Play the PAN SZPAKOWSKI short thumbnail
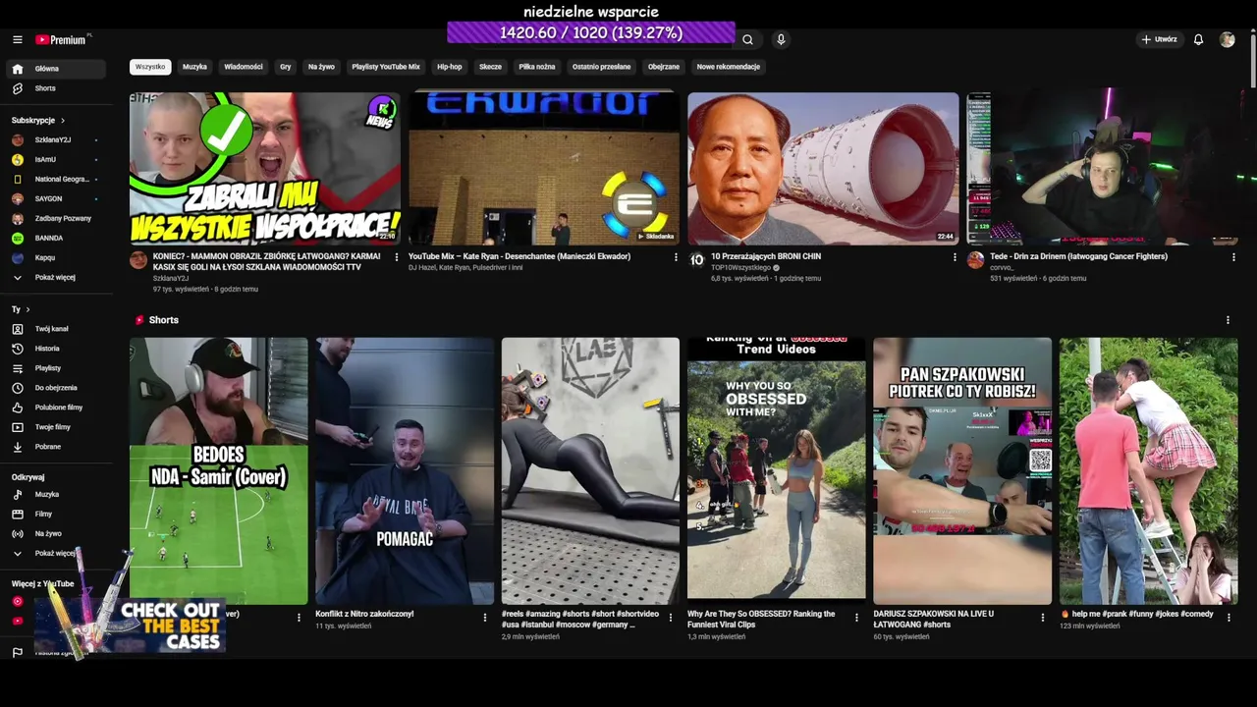Viewport: 1257px width, 707px height. coord(962,471)
